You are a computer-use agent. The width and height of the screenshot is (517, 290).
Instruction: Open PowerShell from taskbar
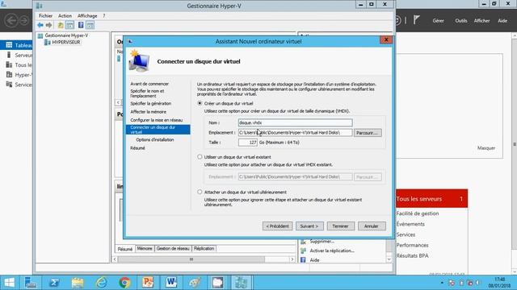point(54,283)
